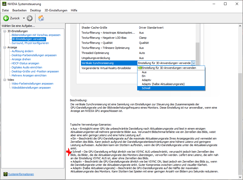The height and width of the screenshot is (180, 243).
Task: Maximize the NVIDIA Systemsteuerung window
Action: [x=225, y=4]
